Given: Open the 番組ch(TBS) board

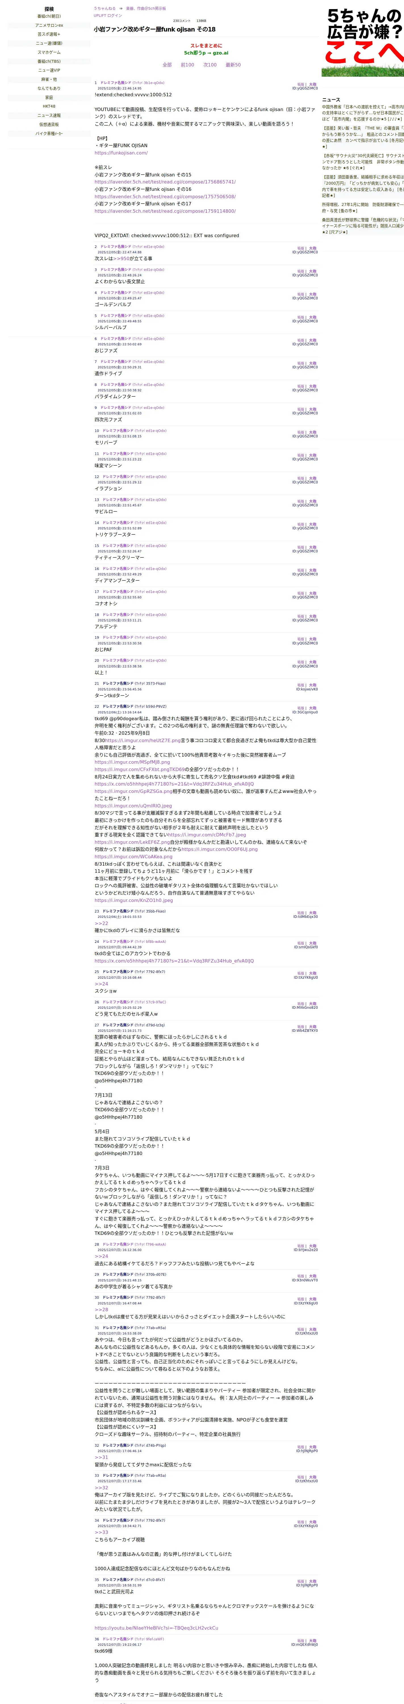Looking at the screenshot, I should pyautogui.click(x=49, y=62).
